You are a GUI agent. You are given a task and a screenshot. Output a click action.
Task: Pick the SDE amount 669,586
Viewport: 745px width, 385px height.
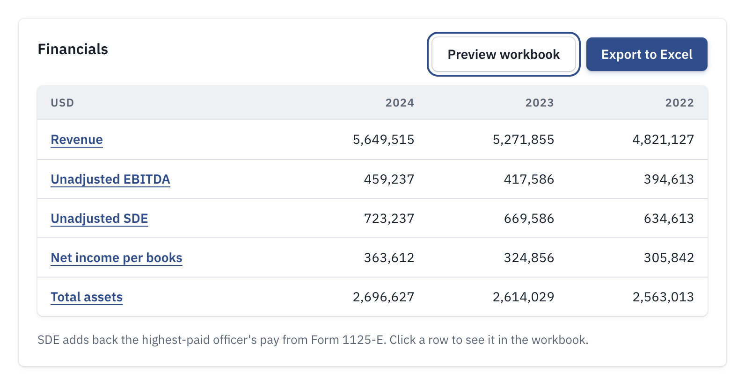529,219
